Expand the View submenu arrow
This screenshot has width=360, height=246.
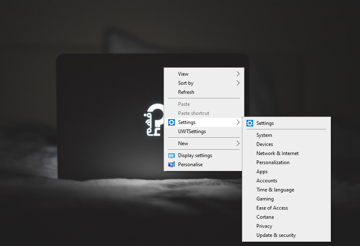(x=238, y=74)
